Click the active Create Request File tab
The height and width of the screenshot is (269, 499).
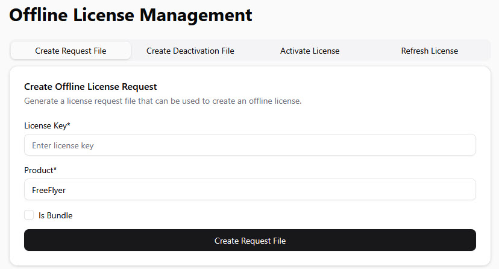71,51
